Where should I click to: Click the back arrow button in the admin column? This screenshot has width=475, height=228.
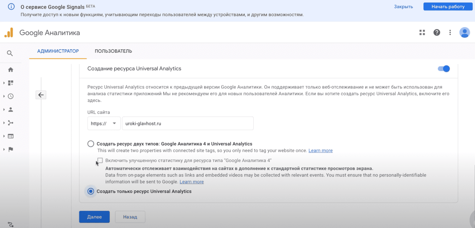coord(41,95)
